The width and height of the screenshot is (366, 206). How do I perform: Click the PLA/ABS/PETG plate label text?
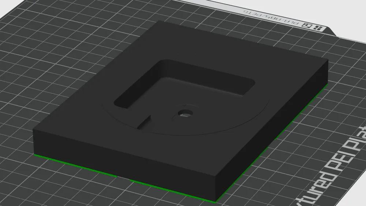tap(271, 18)
